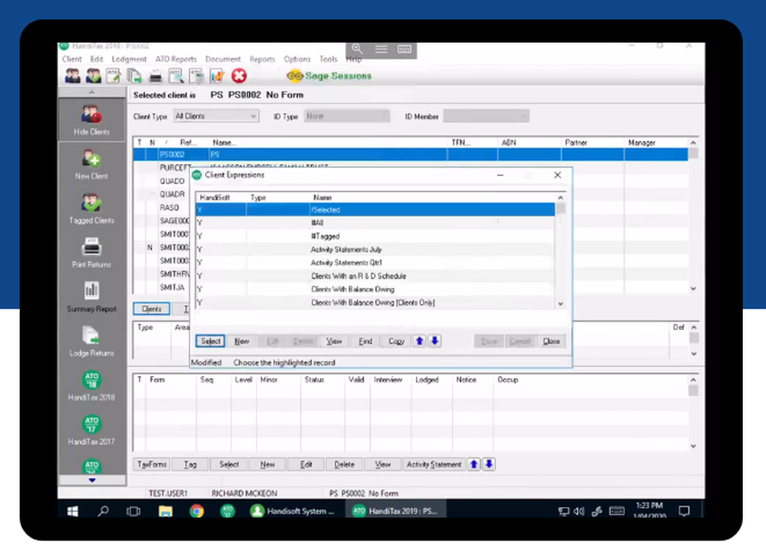Screen dimensions: 766x559
Task: Open Chrome from the Windows taskbar
Action: click(x=197, y=512)
